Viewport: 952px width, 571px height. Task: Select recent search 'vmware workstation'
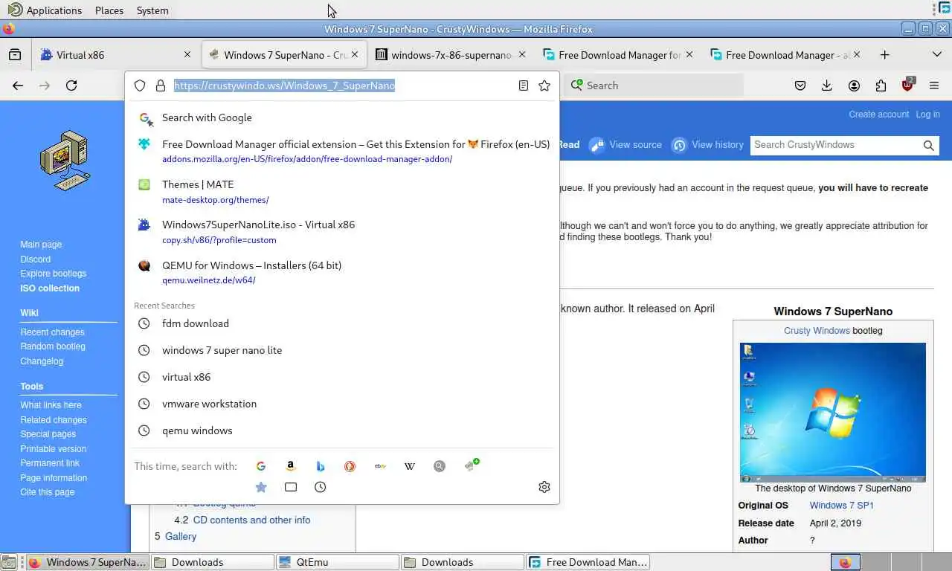pyautogui.click(x=342, y=404)
